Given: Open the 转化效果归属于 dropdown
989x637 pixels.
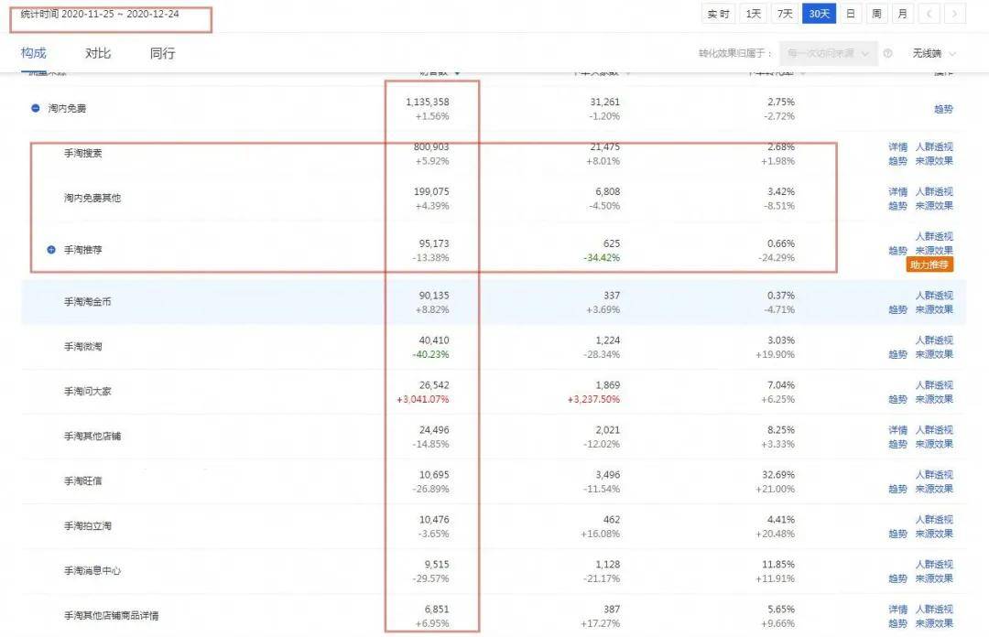Looking at the screenshot, I should 828,54.
